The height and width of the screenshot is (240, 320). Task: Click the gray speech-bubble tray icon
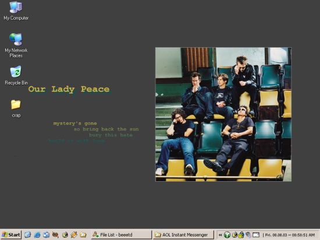pos(248,235)
